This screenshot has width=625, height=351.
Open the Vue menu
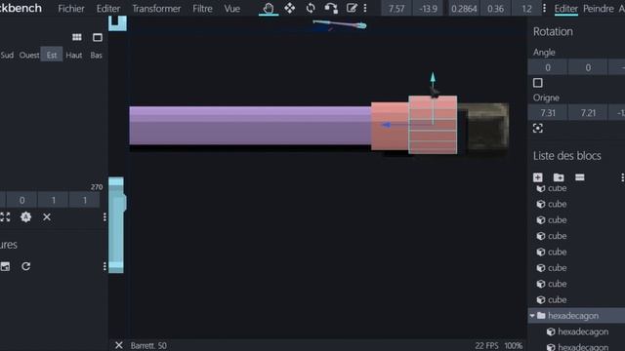[232, 9]
